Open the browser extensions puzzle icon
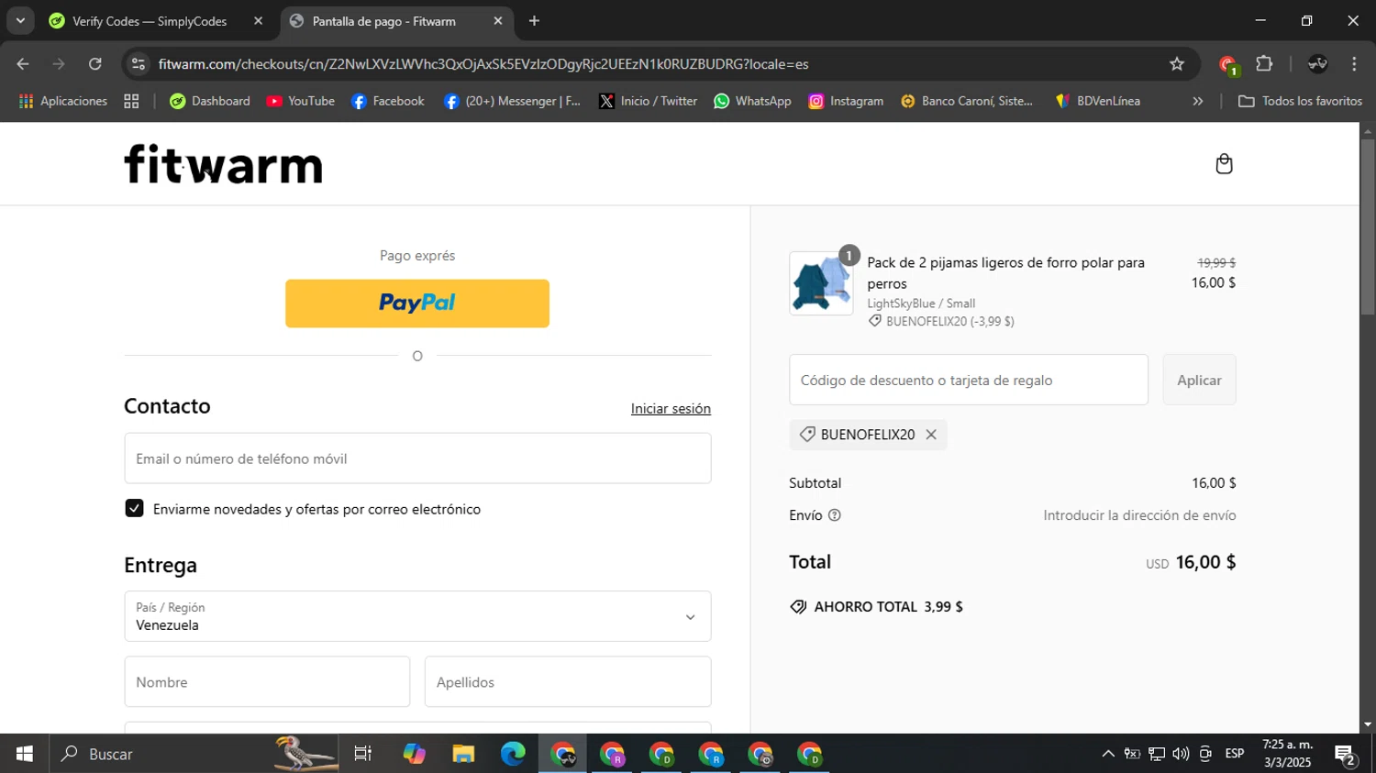Screen dimensions: 1376x773 pyautogui.click(x=1264, y=64)
